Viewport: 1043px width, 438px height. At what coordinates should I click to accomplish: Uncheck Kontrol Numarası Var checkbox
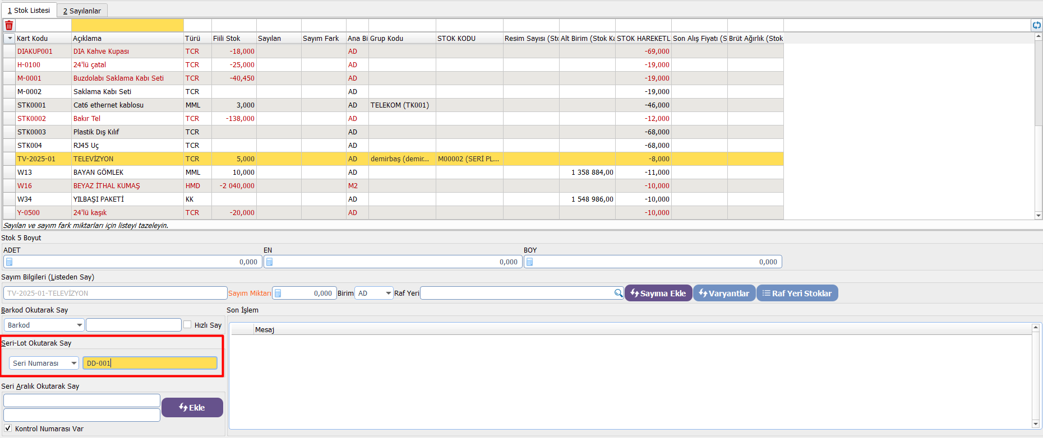tap(8, 428)
